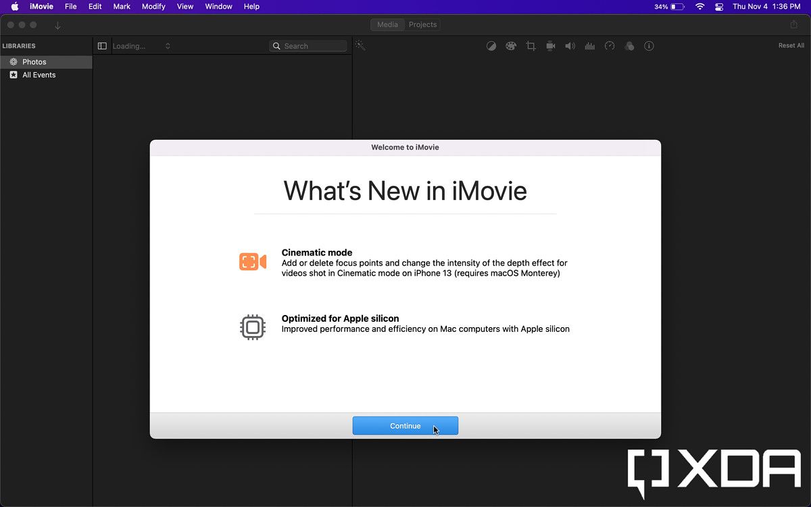
Task: Open Control Center in the menu bar
Action: click(718, 7)
